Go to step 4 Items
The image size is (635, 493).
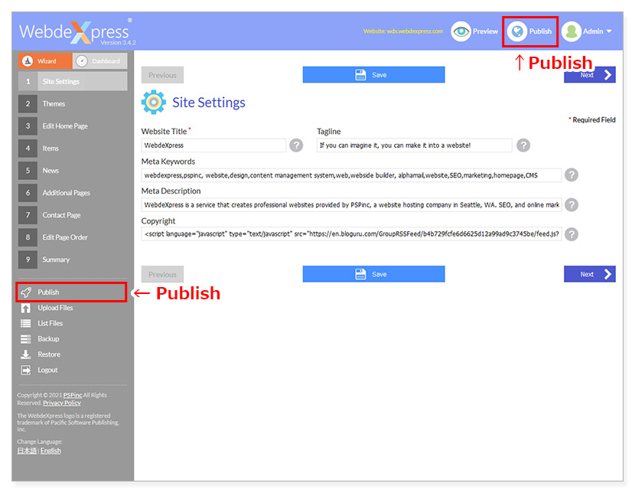pos(73,149)
